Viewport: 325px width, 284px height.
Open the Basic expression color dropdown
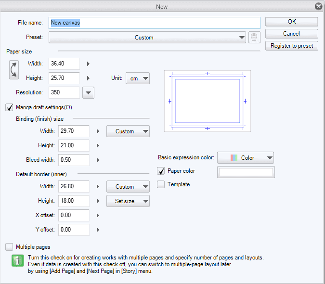(x=246, y=157)
